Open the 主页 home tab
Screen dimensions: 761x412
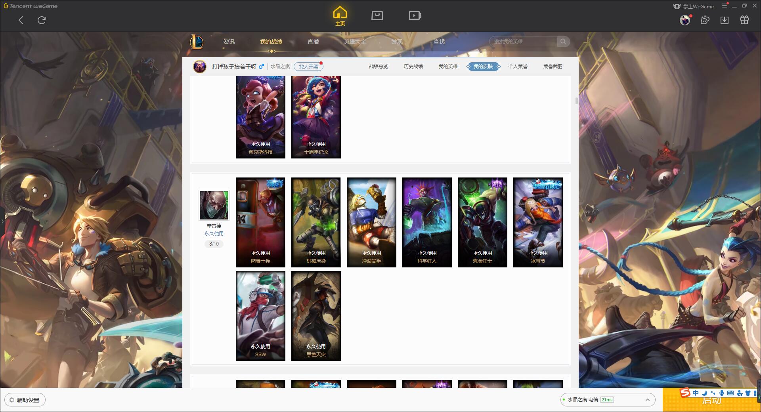[340, 16]
